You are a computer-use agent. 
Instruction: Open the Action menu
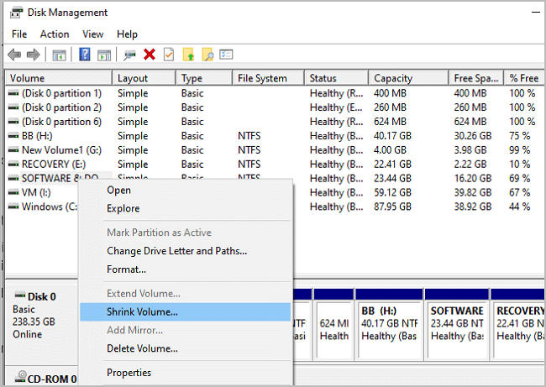55,34
